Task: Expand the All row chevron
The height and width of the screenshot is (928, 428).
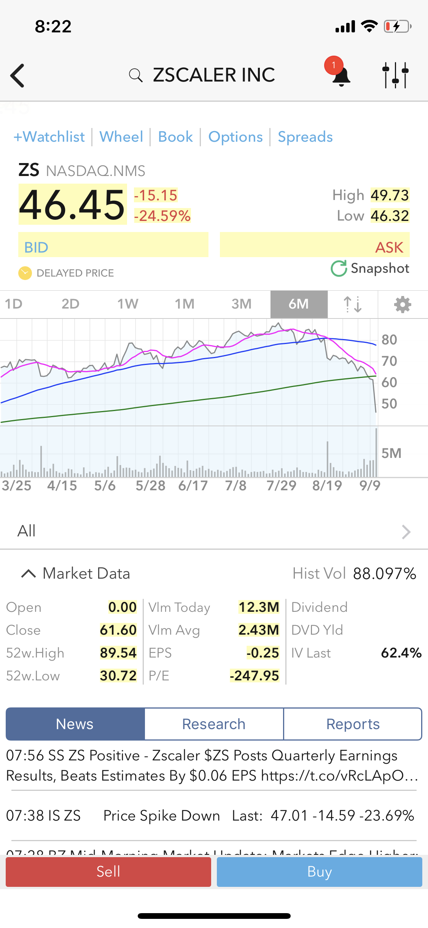Action: tap(406, 532)
